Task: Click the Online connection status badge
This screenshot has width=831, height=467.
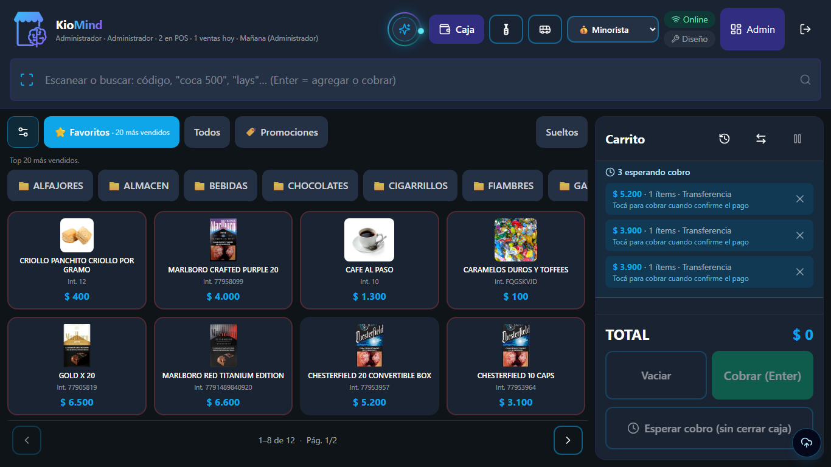Action: pos(689,19)
